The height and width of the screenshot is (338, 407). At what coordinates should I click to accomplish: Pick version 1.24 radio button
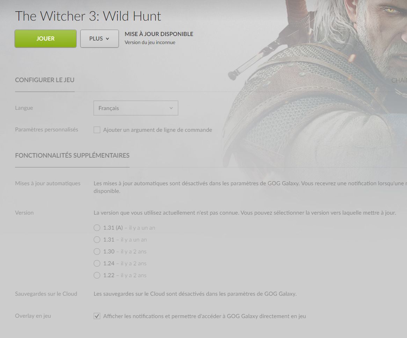pos(97,264)
